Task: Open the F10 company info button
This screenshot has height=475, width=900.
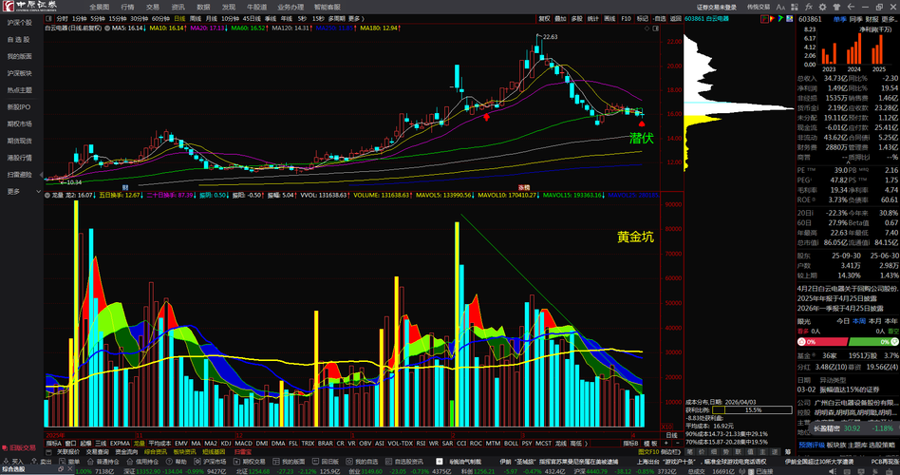Action: point(627,18)
